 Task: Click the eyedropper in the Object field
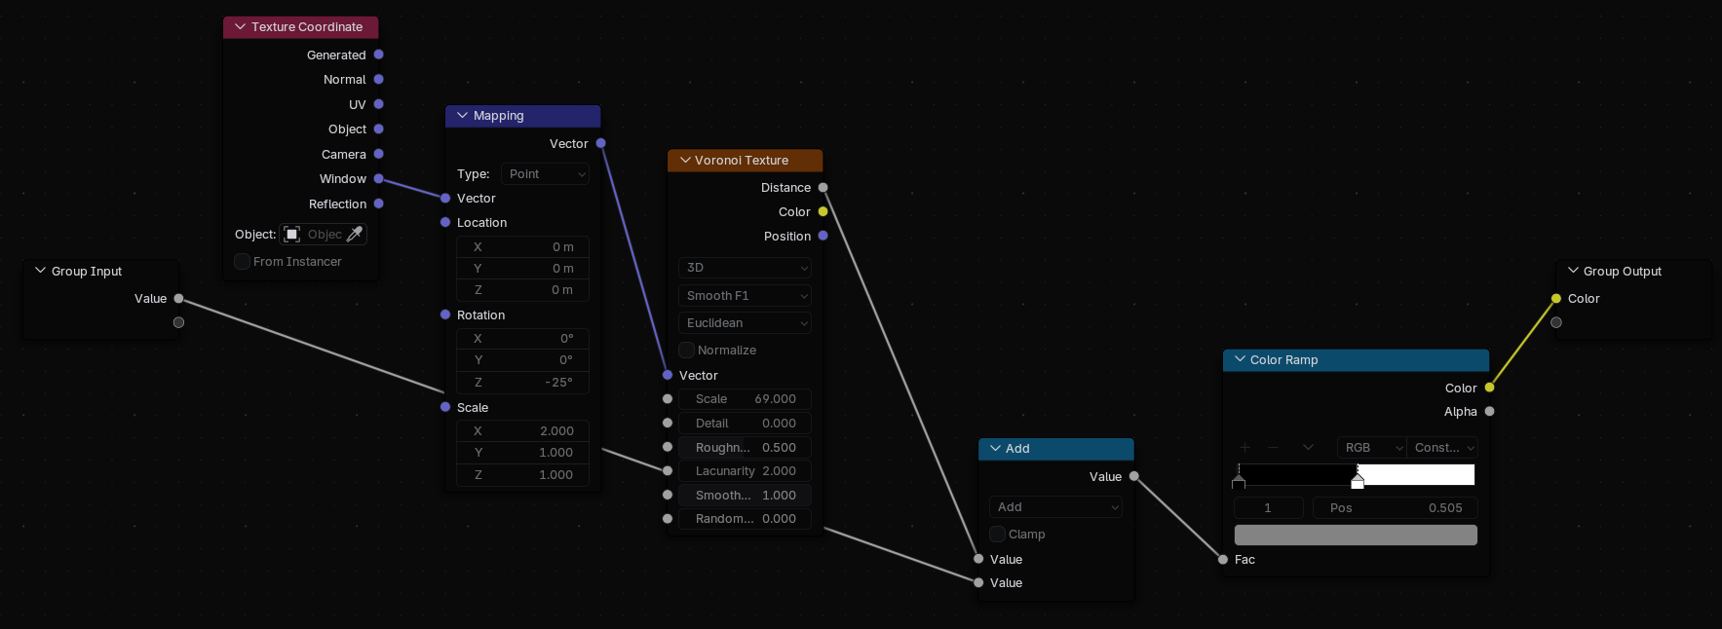(x=355, y=234)
